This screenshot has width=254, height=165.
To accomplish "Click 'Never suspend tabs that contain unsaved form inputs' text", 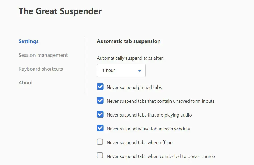I will [x=161, y=101].
